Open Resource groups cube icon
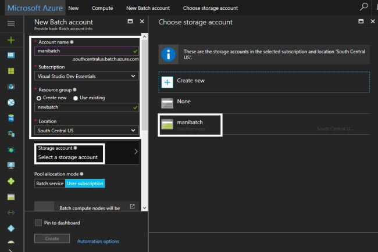378x252 pixels. point(11,87)
